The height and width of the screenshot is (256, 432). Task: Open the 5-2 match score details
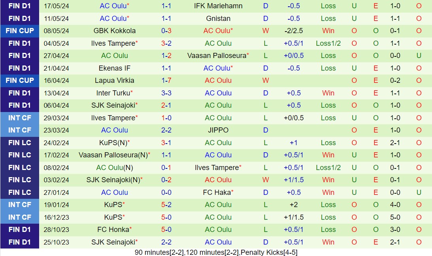(x=166, y=205)
